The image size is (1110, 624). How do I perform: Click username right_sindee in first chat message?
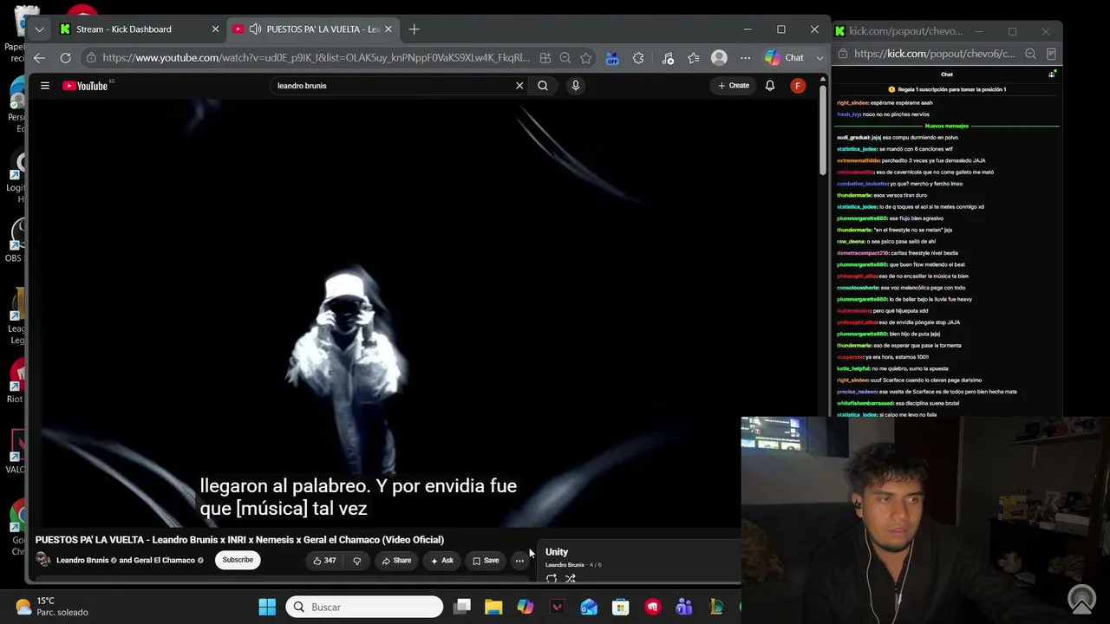852,103
